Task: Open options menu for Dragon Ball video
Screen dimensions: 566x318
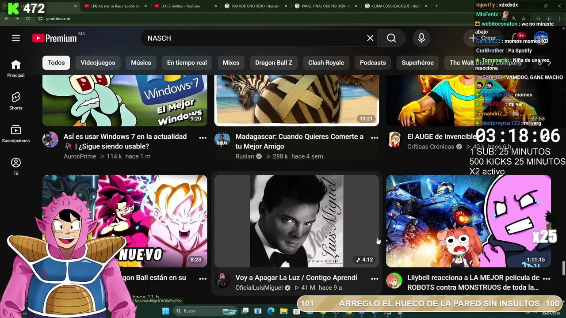Action: coord(203,278)
